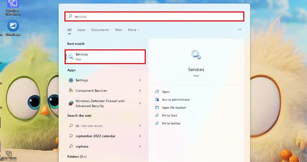This screenshot has height=162, width=307.
Task: Expand 'september 2022 calendar' chevron
Action: tap(140, 136)
